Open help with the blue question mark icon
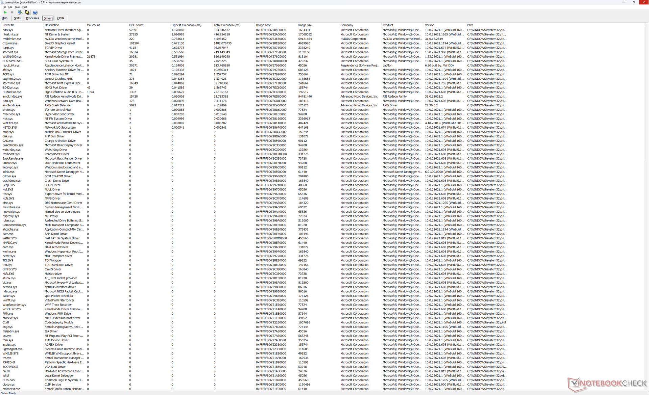 [x=35, y=12]
